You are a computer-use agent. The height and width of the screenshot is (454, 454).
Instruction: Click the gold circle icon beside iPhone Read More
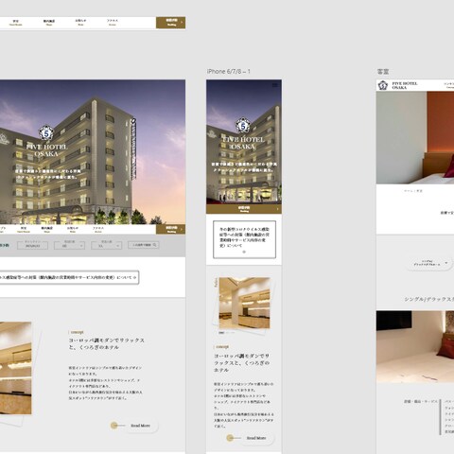tap(230, 438)
